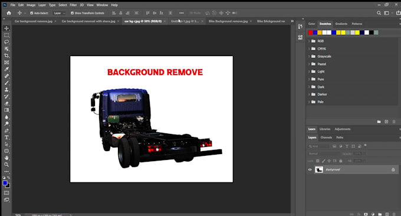Pick the red swatch in recent swatches
The image size is (401, 216).
click(310, 32)
